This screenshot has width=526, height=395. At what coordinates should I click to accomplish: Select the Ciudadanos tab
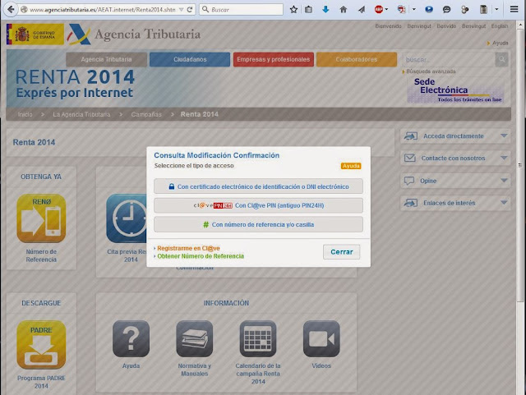(x=190, y=59)
